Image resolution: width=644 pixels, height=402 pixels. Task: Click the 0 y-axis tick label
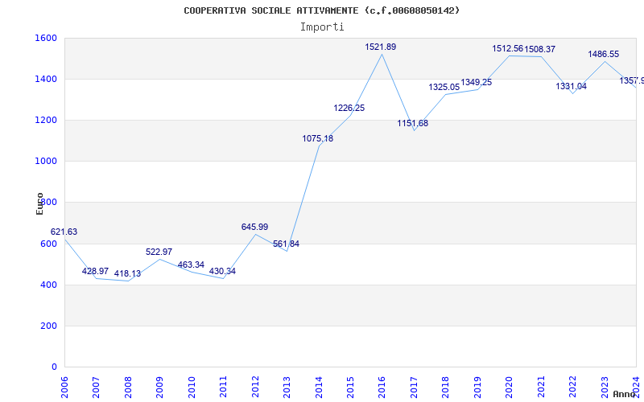tap(54, 367)
